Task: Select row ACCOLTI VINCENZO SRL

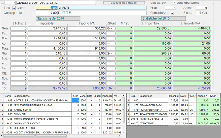Action: pyautogui.click(x=61, y=133)
